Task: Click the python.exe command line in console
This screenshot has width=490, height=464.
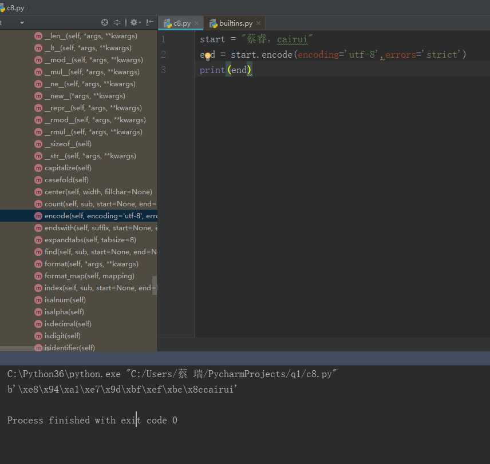Action: (172, 374)
